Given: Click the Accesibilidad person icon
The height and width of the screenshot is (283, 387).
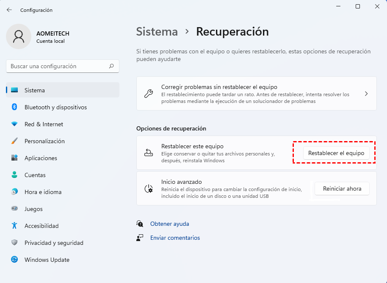Looking at the screenshot, I should point(14,226).
